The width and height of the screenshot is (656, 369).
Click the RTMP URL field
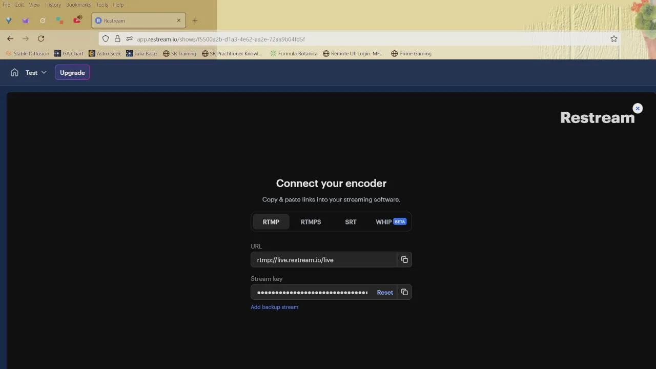click(324, 260)
